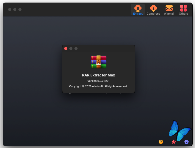195x148 pixels.
Task: Click the About dialog's grayed minimize button
Action: pos(71,48)
